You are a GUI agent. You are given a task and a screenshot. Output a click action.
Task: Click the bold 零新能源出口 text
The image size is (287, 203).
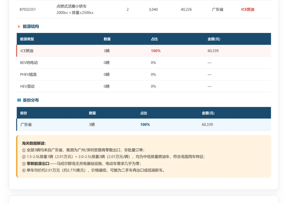tap(38, 164)
